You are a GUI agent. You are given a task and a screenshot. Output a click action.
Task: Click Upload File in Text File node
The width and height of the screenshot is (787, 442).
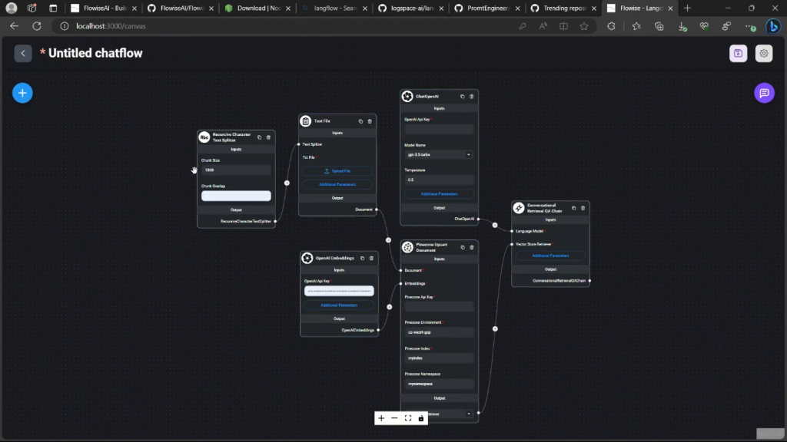pos(337,171)
